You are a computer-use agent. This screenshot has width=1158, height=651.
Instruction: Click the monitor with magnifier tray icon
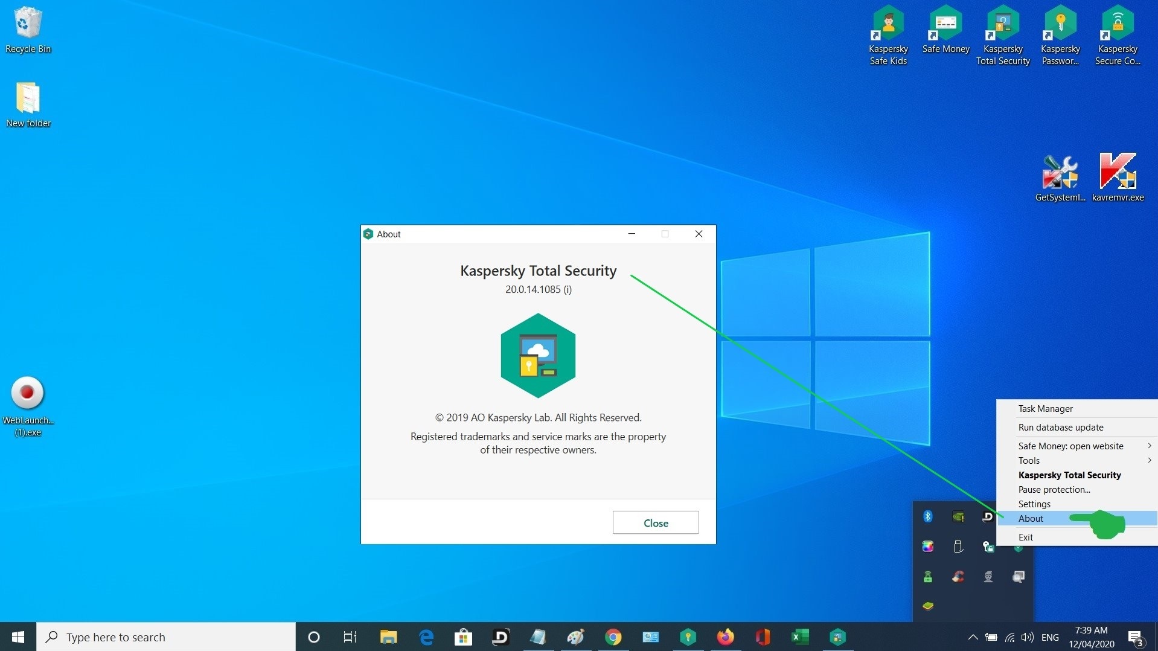[1019, 577]
